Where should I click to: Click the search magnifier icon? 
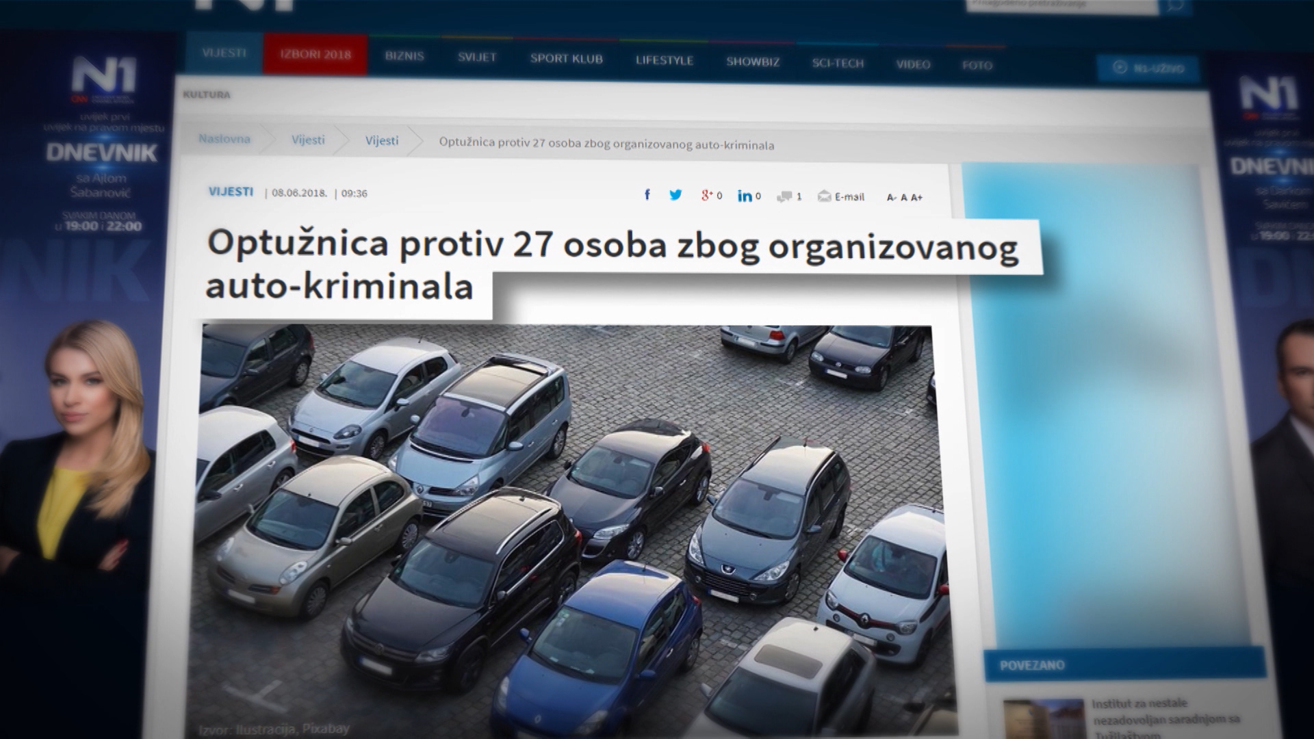[1174, 6]
